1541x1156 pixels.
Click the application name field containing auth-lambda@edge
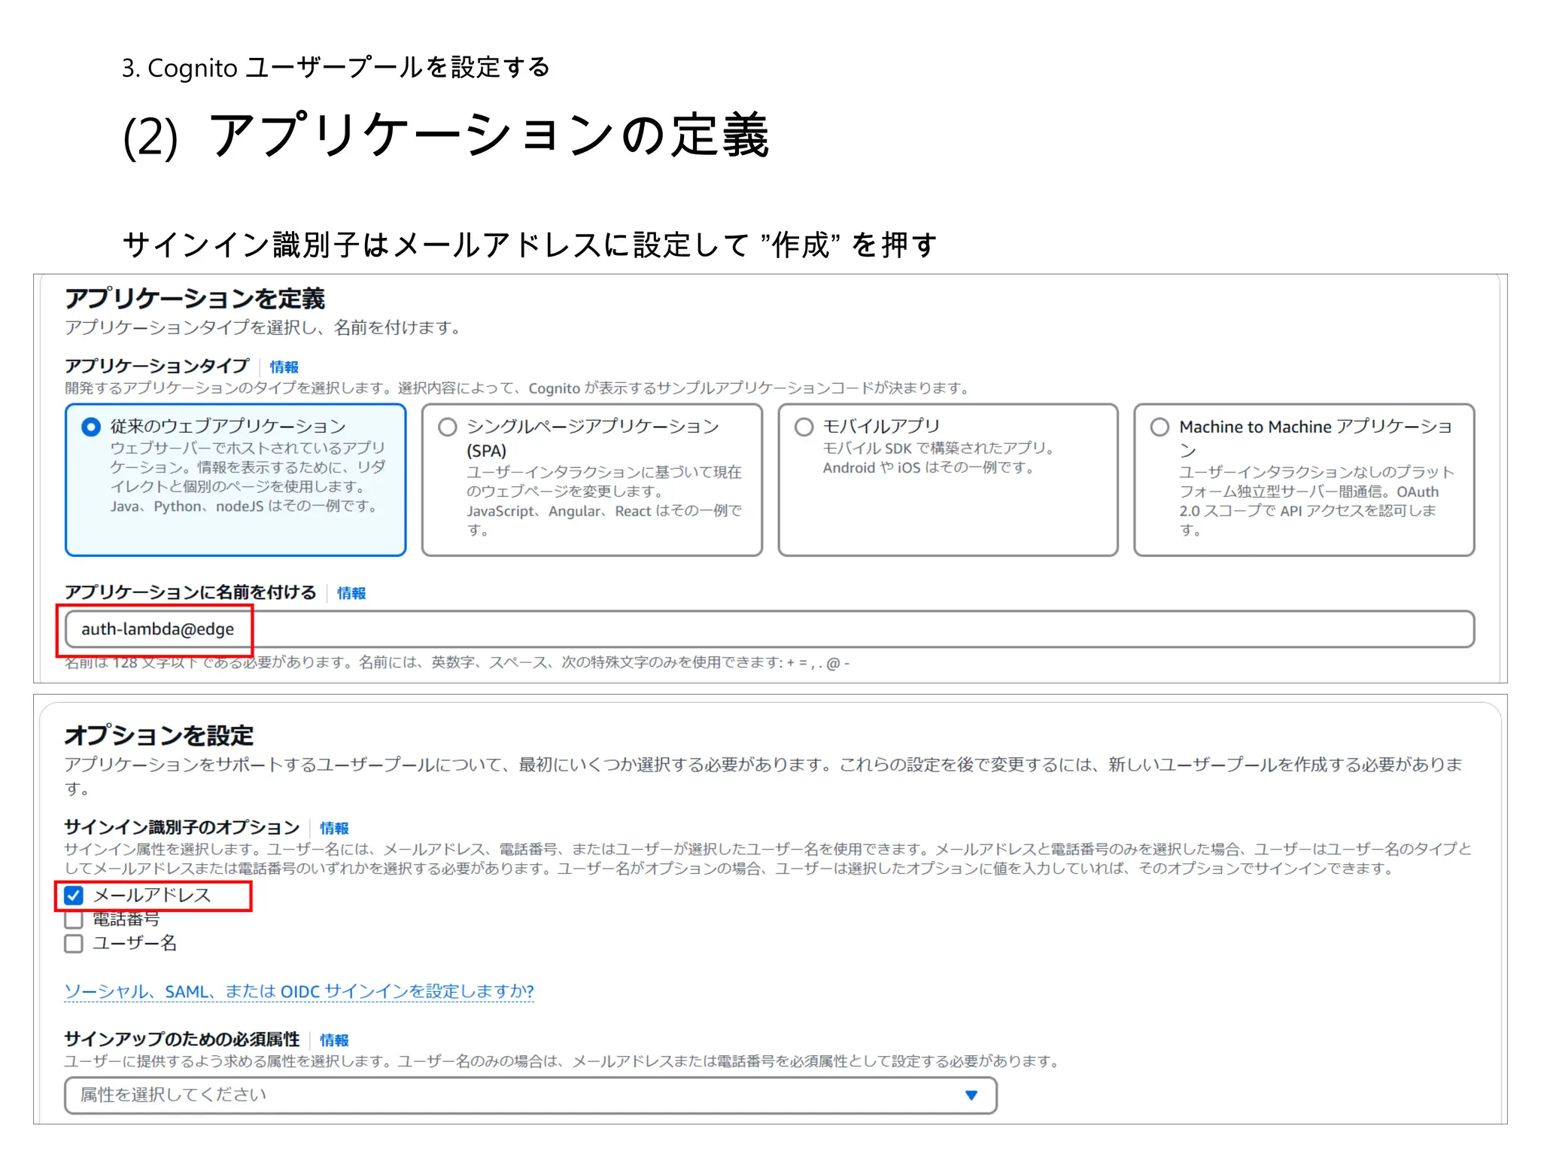click(770, 629)
